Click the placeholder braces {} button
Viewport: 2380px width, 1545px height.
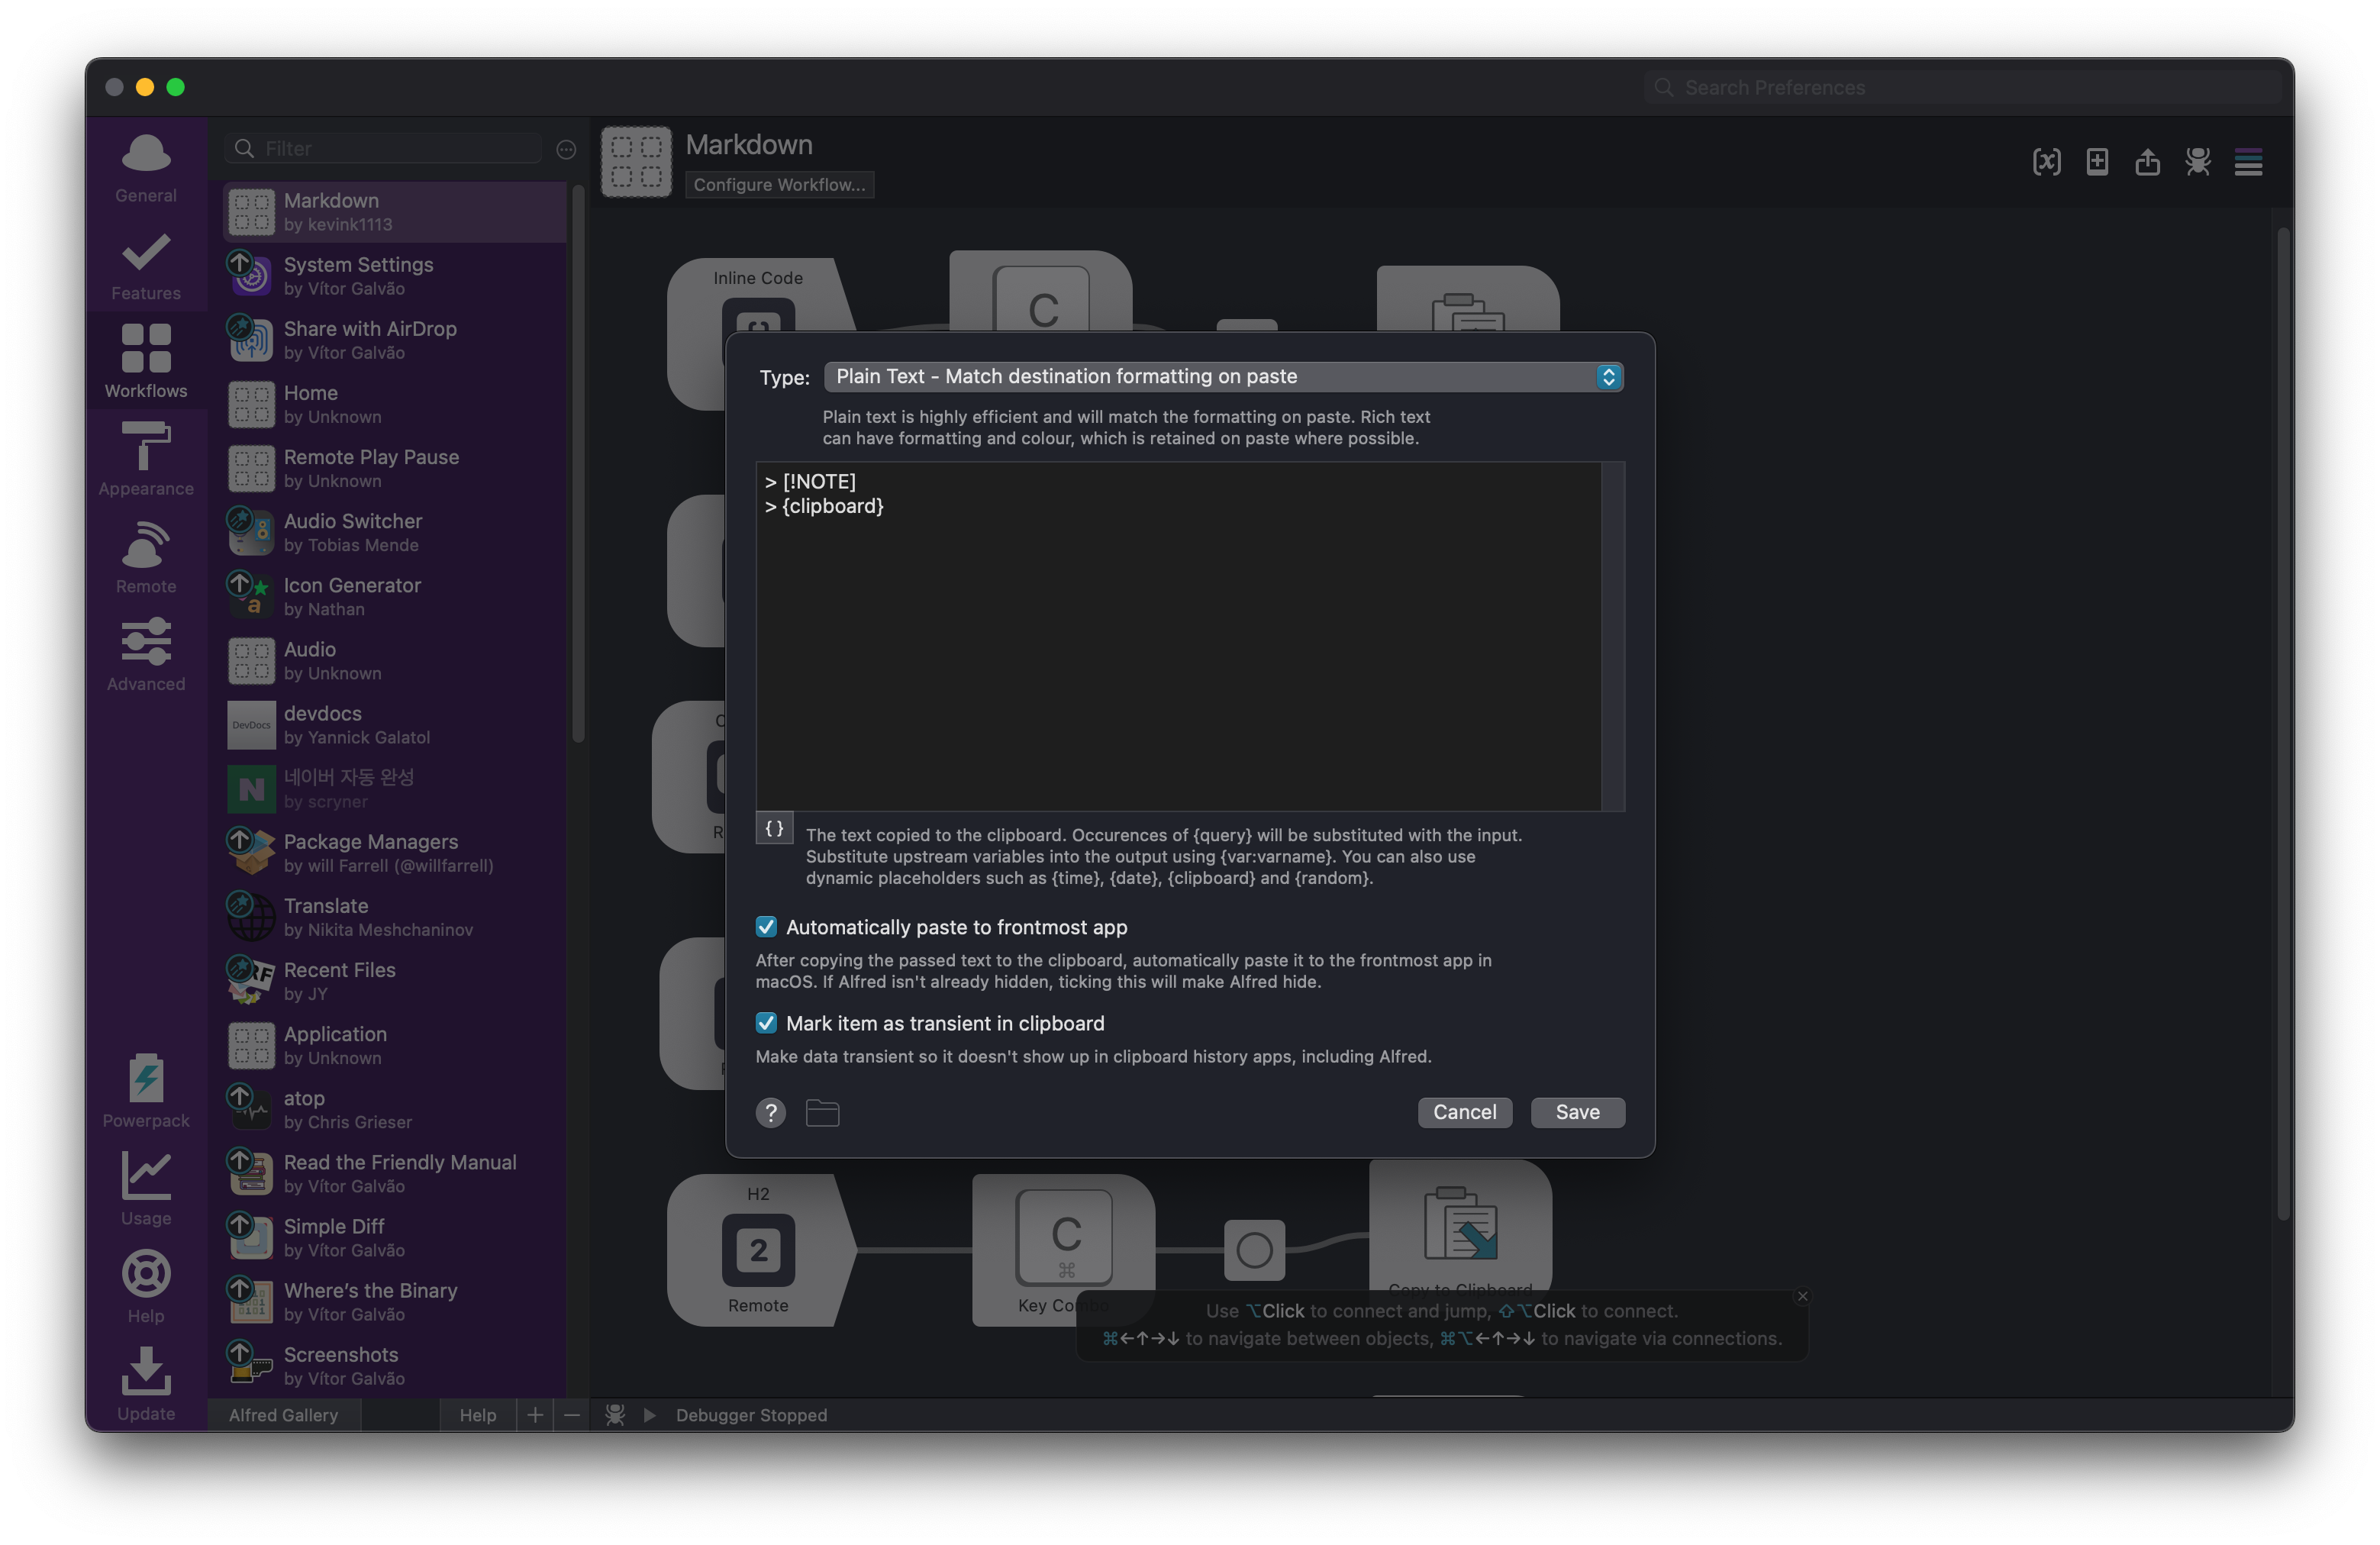tap(774, 828)
